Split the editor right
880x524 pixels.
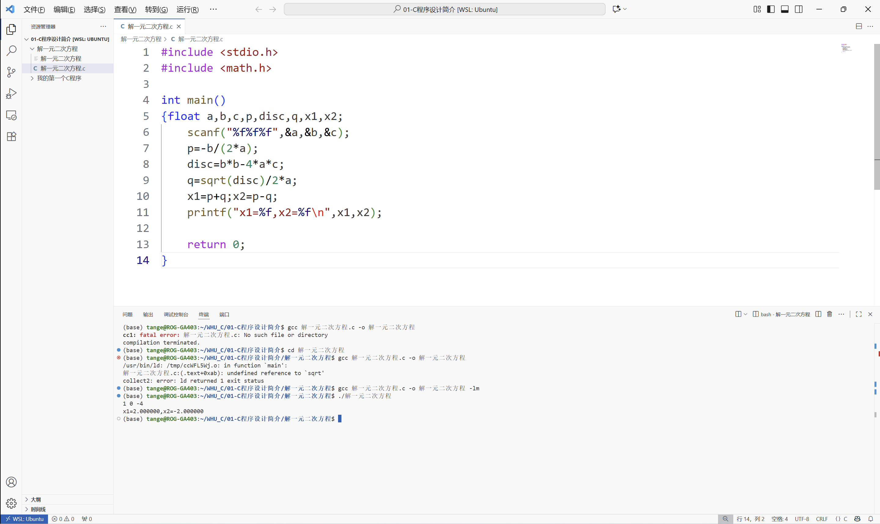point(858,26)
